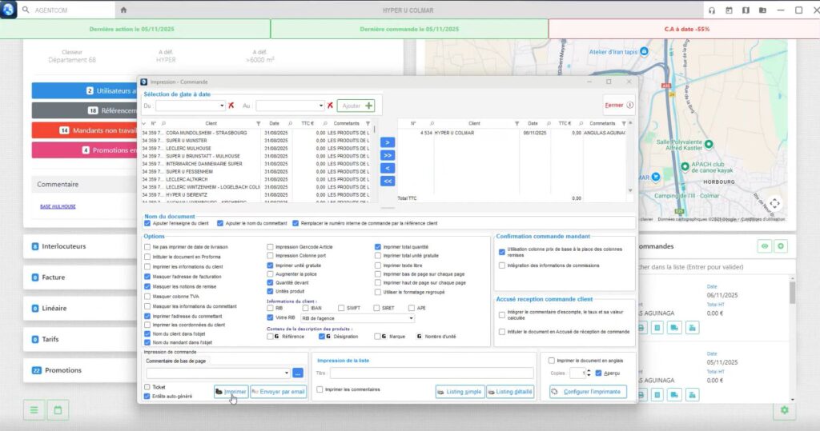Click Configurer l'imprimante button
Viewport: 820px width, 431px height.
(588, 391)
